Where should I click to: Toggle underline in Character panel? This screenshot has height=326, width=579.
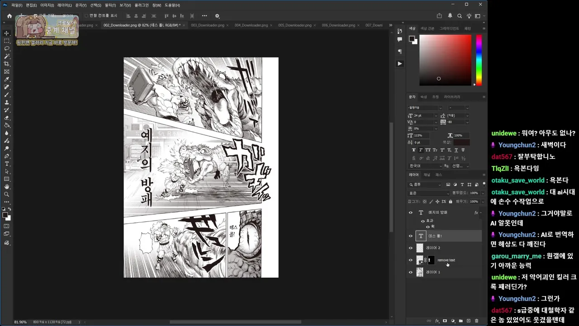pyautogui.click(x=456, y=150)
